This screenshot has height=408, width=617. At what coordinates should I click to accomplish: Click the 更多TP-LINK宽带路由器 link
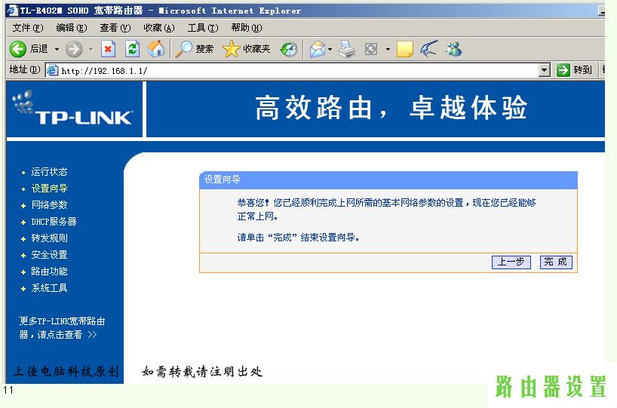click(x=62, y=328)
